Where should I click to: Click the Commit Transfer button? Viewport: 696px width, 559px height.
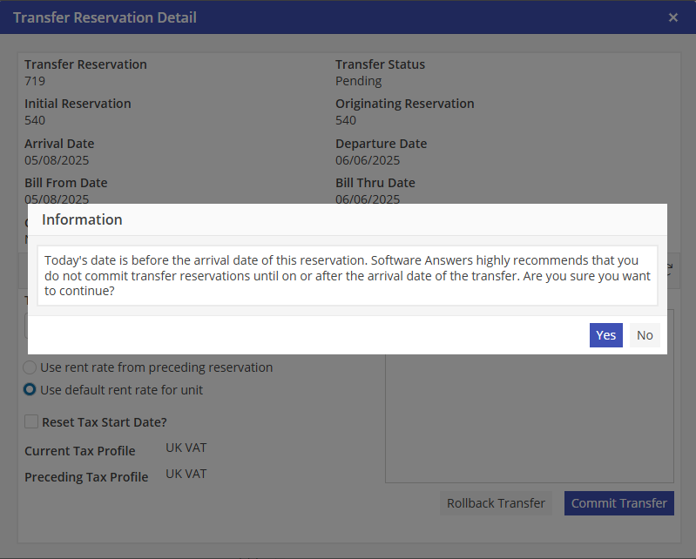[x=618, y=503]
